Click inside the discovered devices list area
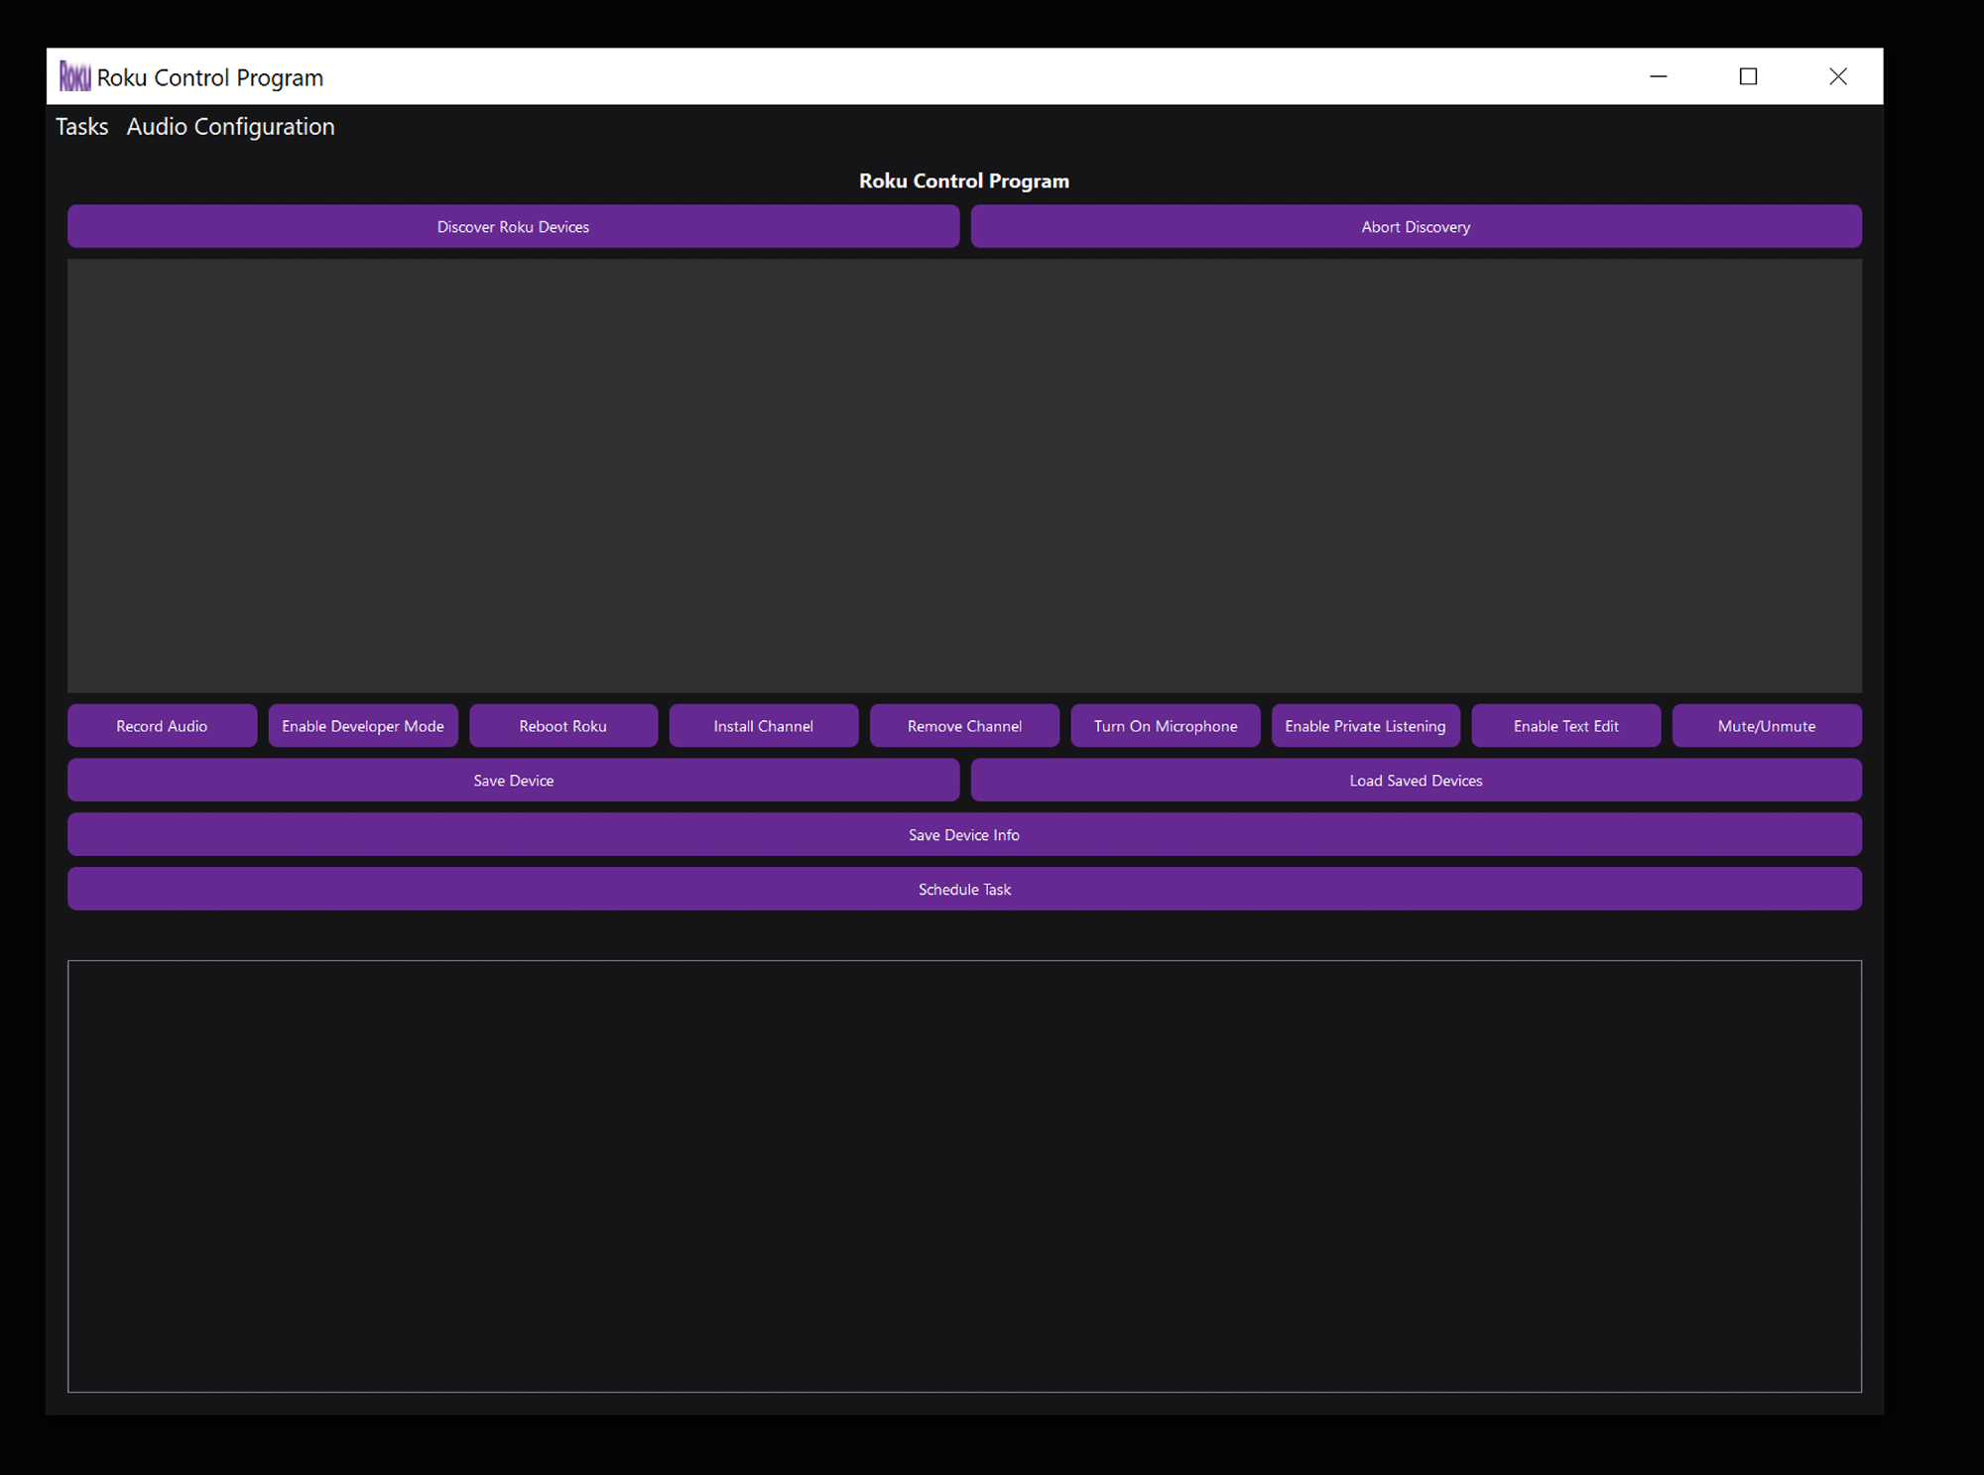The image size is (1984, 1475). click(x=964, y=476)
